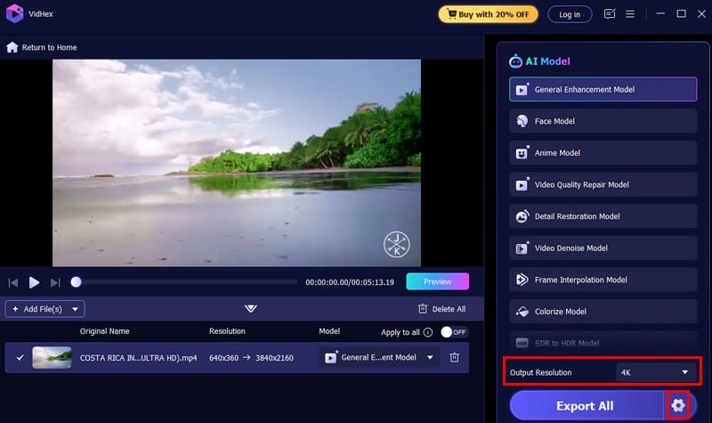Expand the Add File(s) dropdown

point(76,309)
